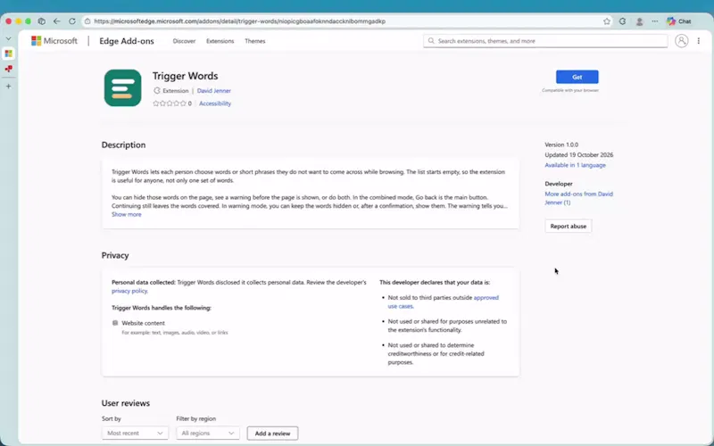Open the Sort by Most recent dropdown
The image size is (714, 446).
(x=135, y=434)
